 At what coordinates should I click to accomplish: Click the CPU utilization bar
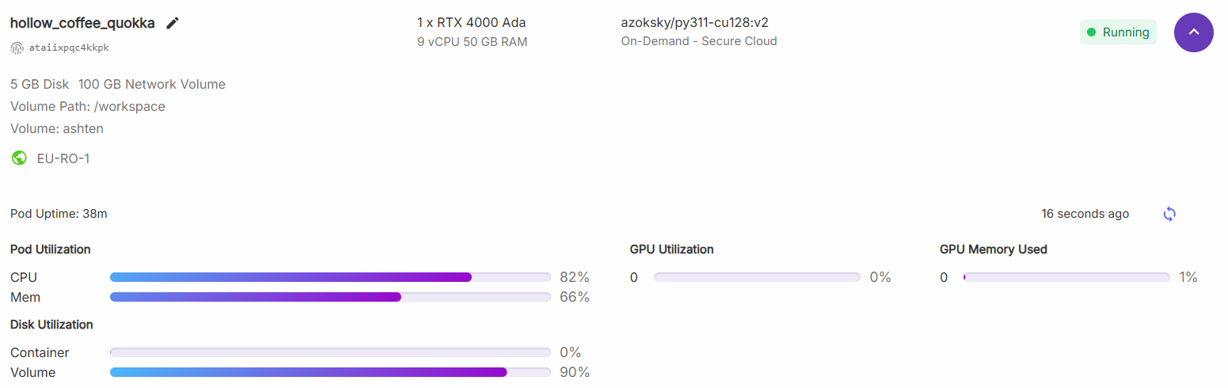(x=330, y=277)
